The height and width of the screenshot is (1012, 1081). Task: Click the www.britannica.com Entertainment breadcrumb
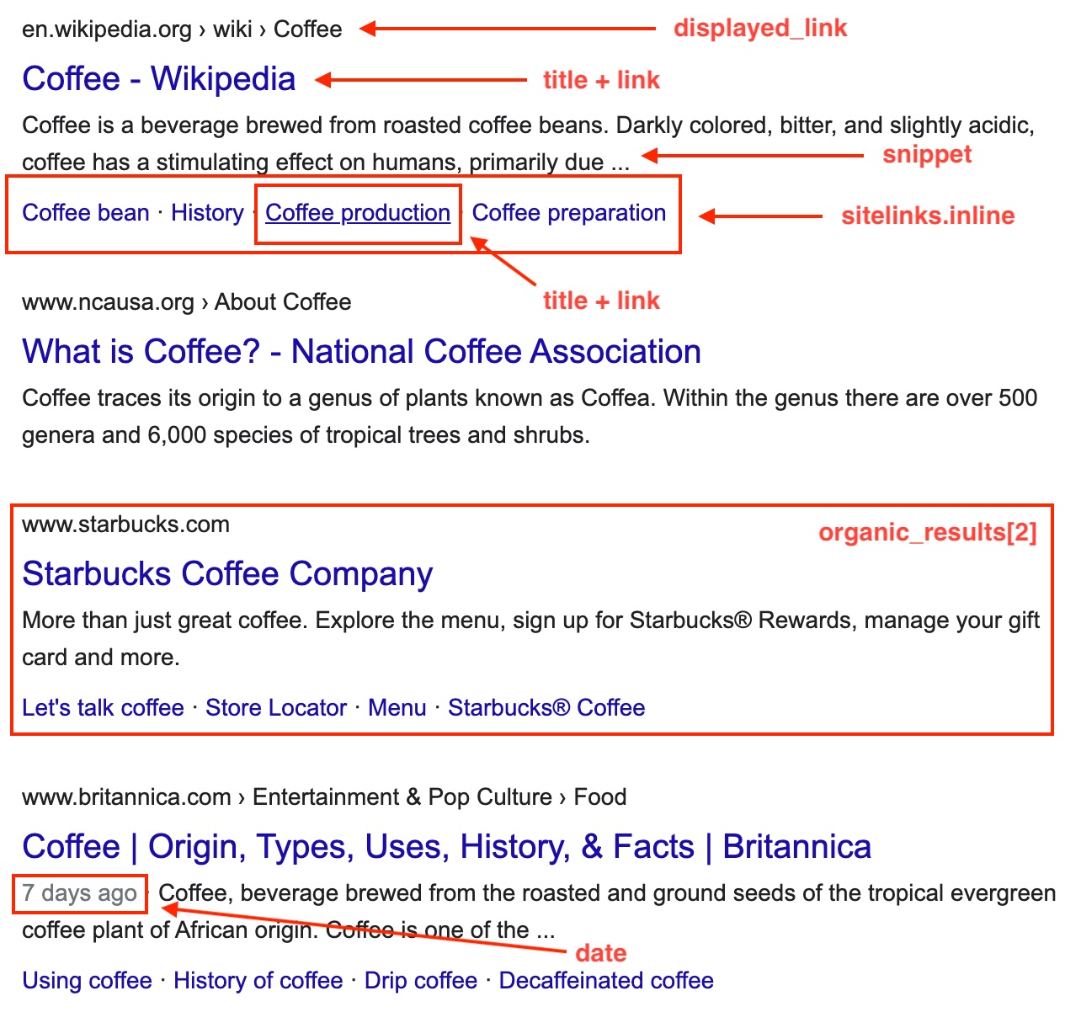tap(324, 797)
